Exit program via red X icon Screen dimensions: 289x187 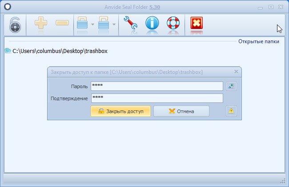pyautogui.click(x=197, y=23)
